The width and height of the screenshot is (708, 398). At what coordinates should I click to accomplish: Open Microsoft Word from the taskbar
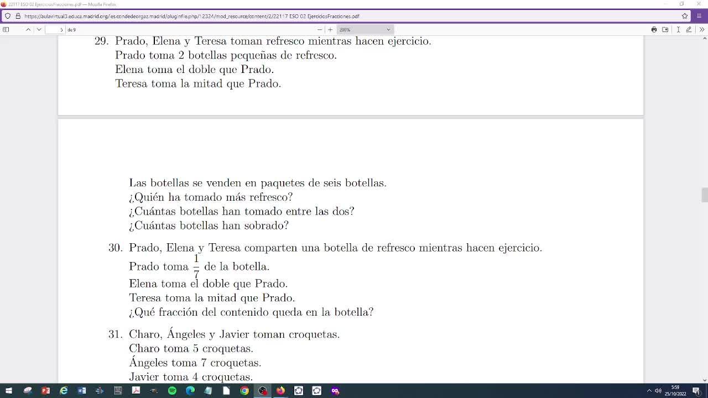point(82,391)
